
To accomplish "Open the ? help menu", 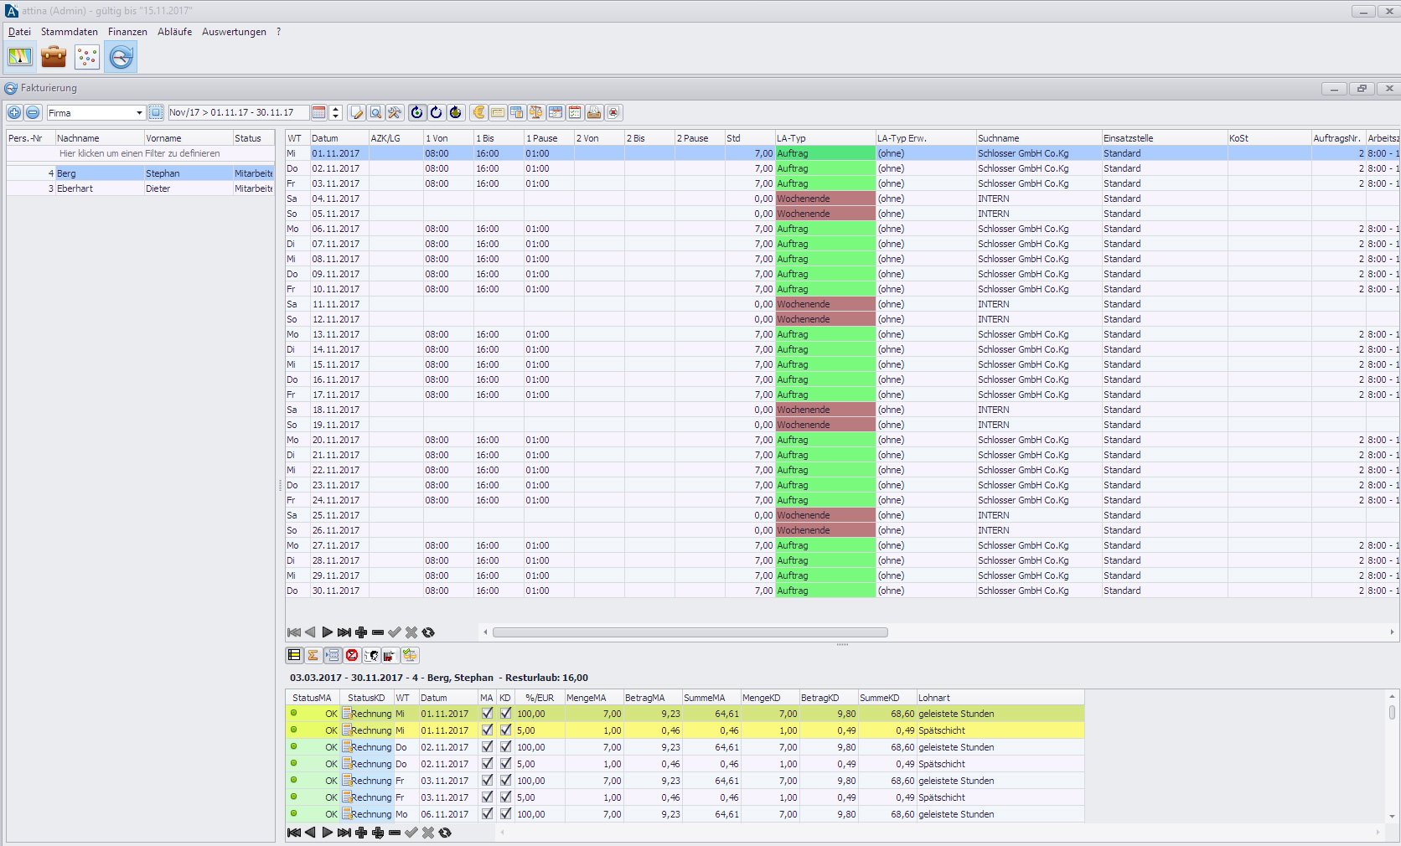I will (x=278, y=32).
